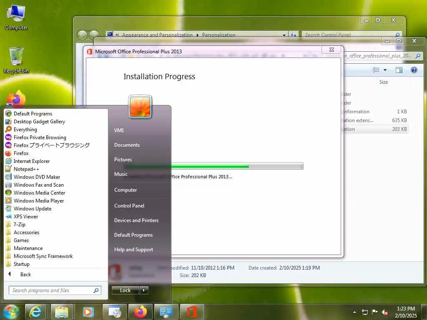Open Action Center flag icon

coord(375,312)
